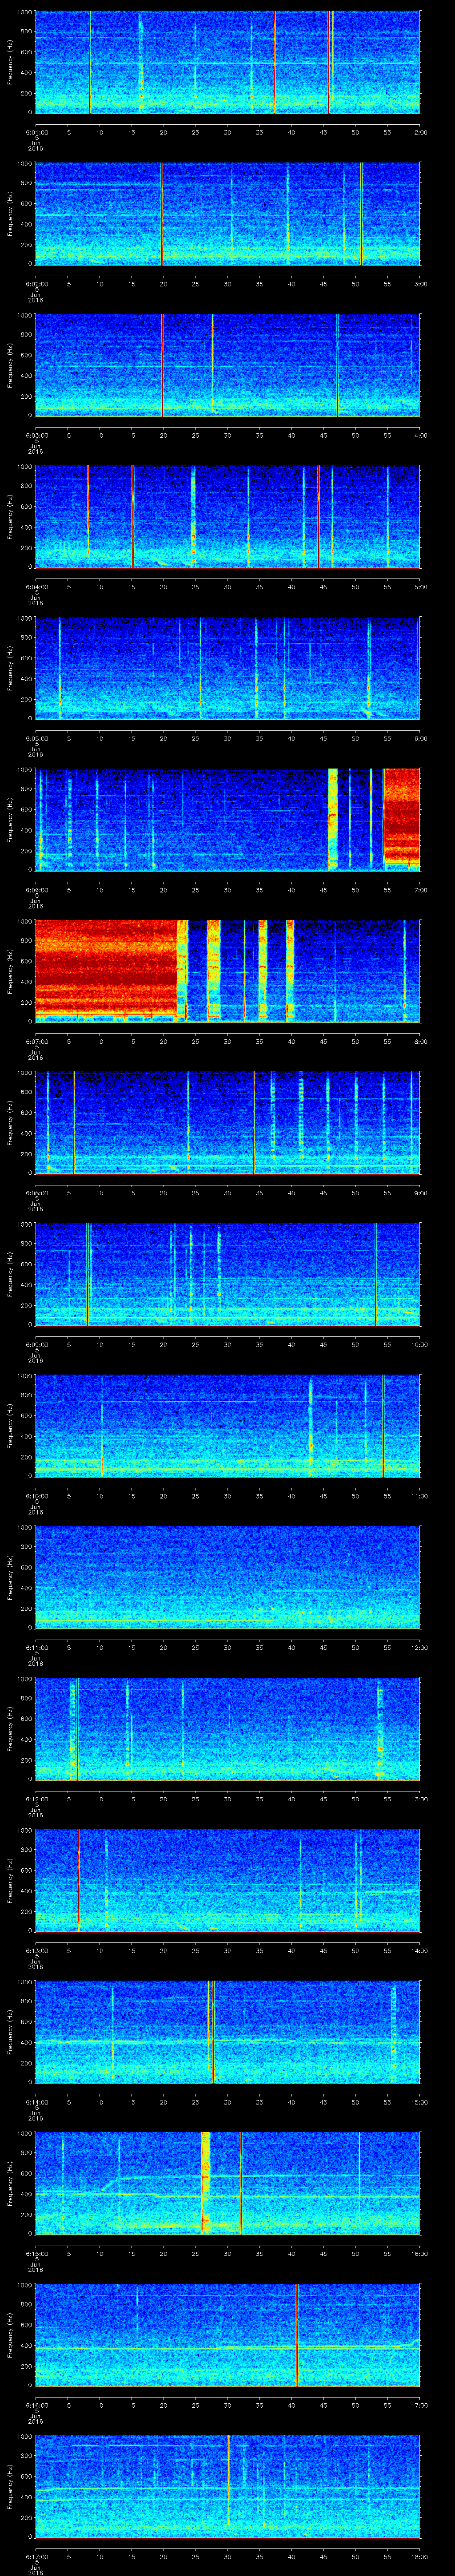Open the spectrogram panel starting at 6:02:00
Image resolution: width=455 pixels, height=2576 pixels.
click(228, 214)
